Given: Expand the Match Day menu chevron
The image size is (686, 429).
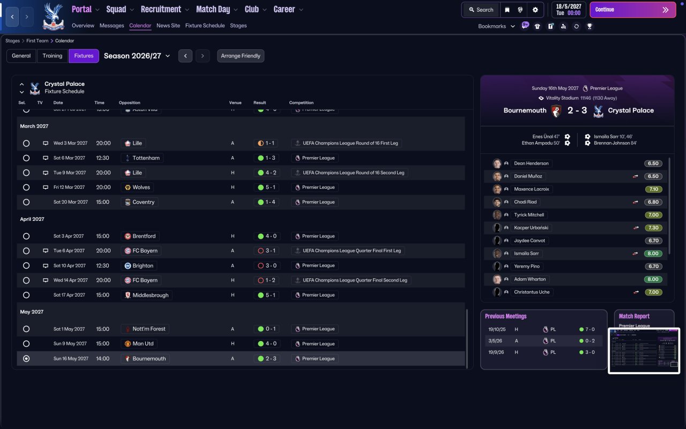Looking at the screenshot, I should (235, 10).
